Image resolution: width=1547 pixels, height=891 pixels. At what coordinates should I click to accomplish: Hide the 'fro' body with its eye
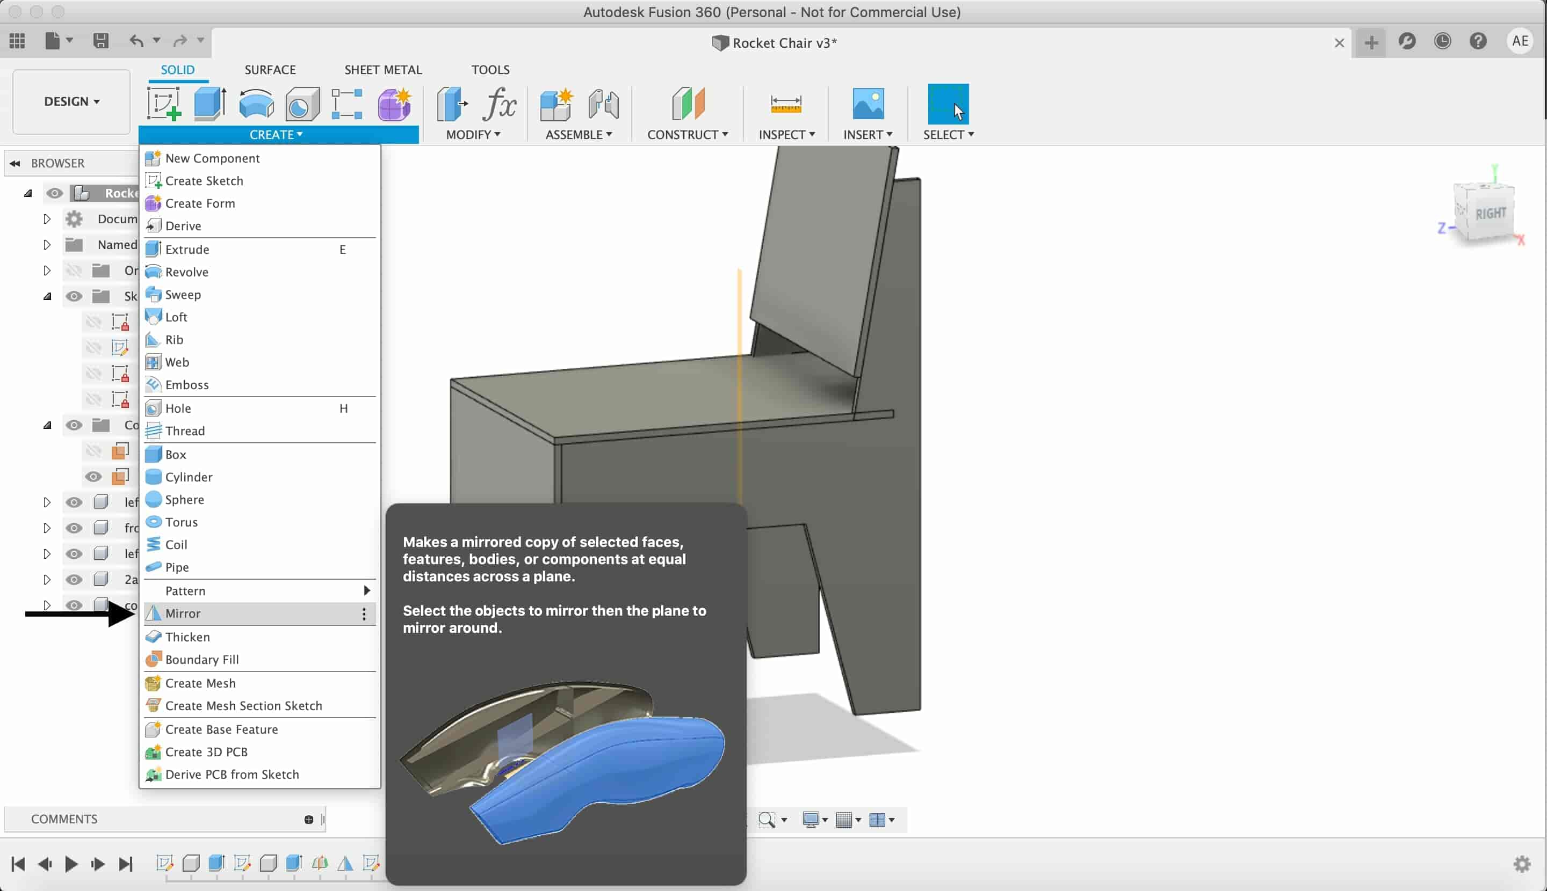click(x=74, y=528)
